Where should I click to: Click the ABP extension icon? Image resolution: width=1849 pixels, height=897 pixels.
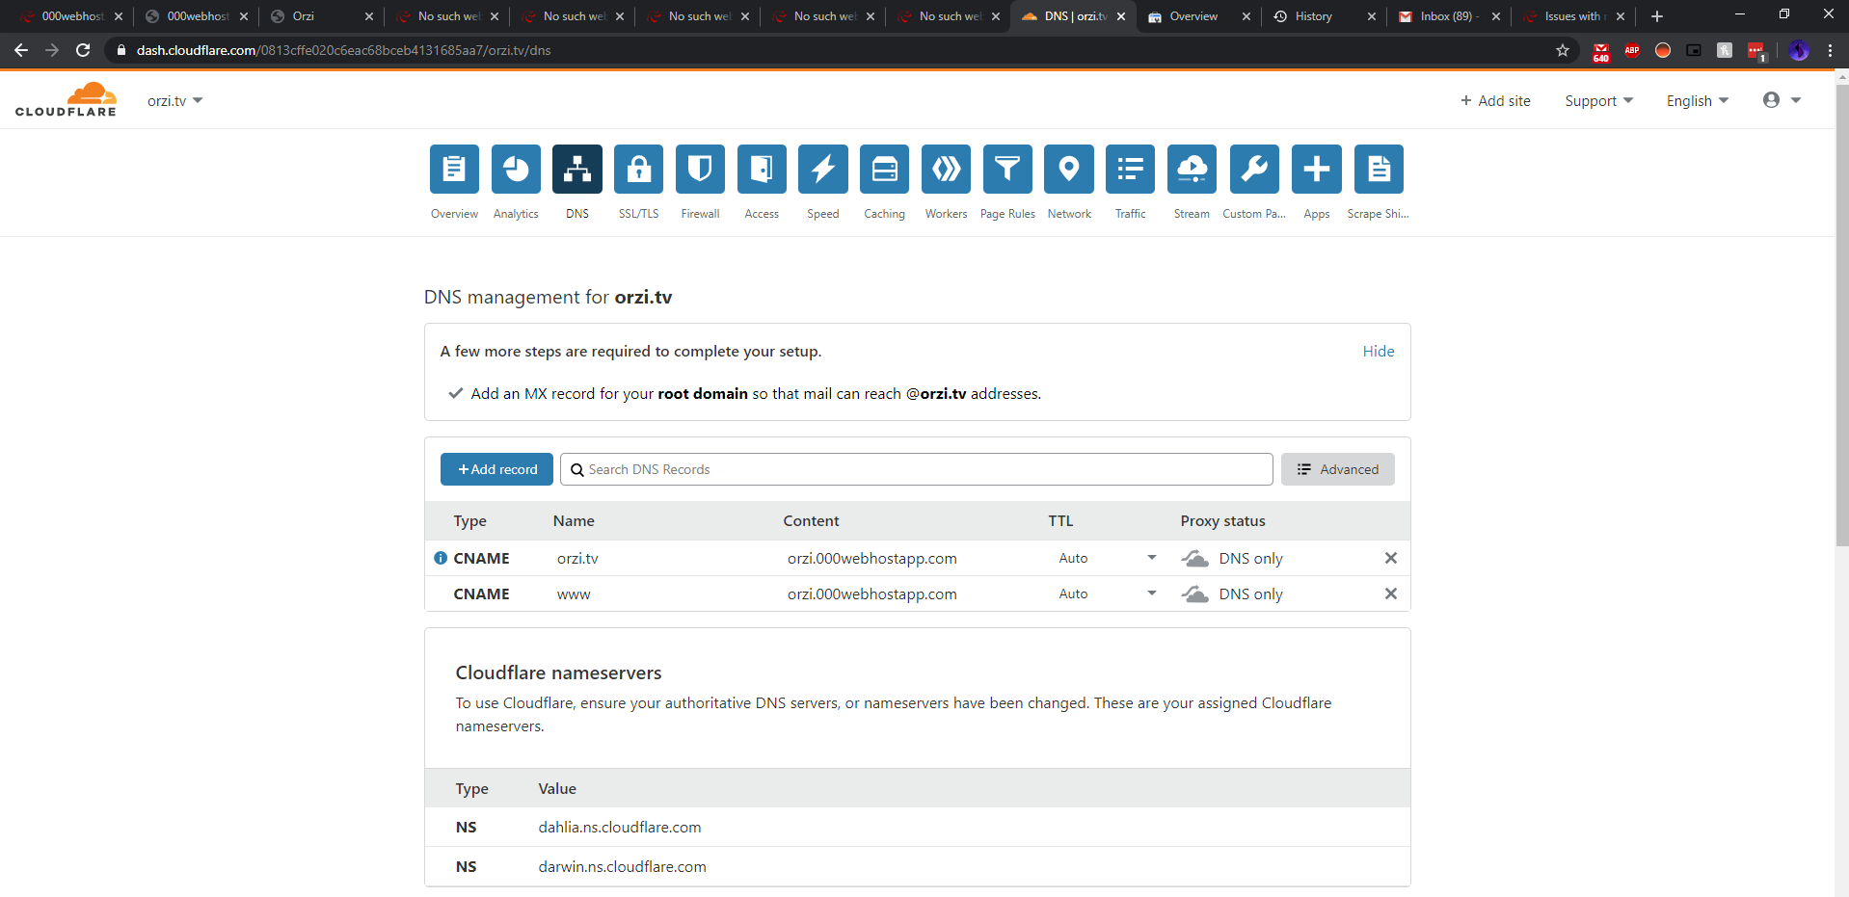[1632, 50]
